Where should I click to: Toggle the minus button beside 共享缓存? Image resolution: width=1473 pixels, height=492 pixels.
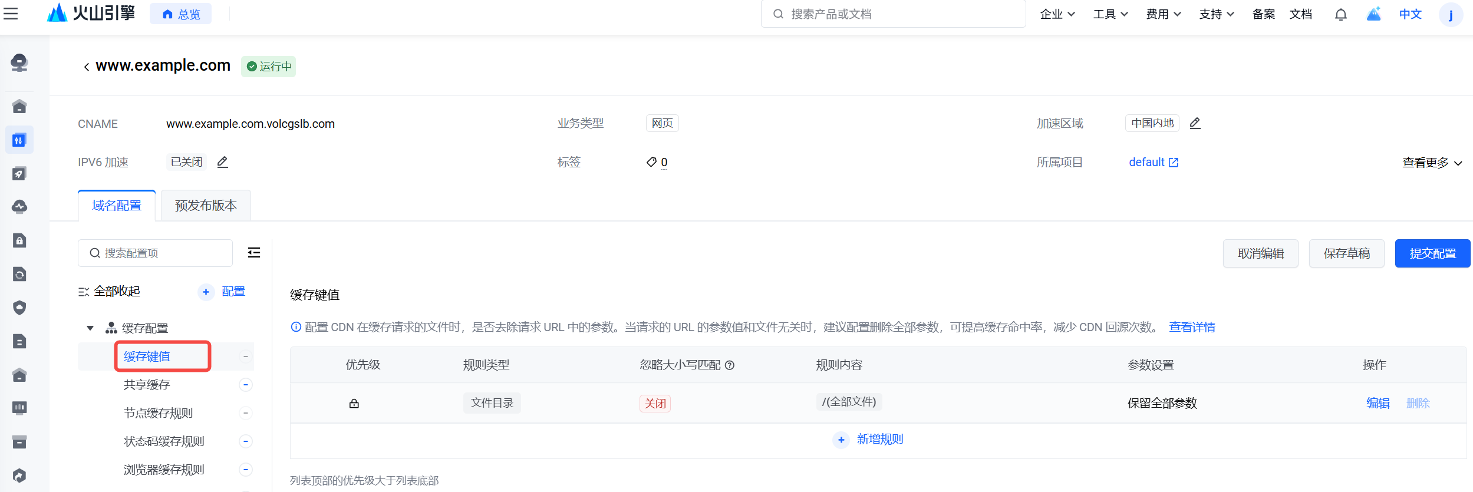246,385
